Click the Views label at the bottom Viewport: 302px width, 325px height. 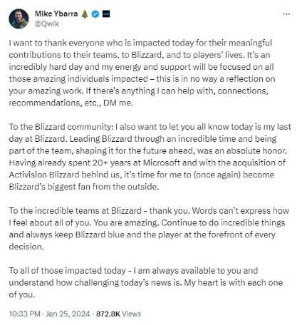point(132,314)
